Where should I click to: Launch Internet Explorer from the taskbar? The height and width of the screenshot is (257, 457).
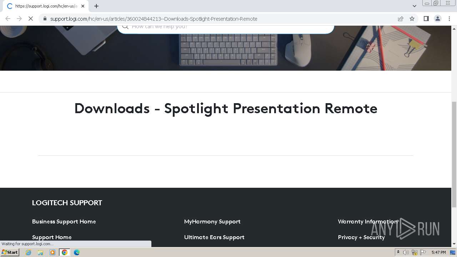point(29,252)
